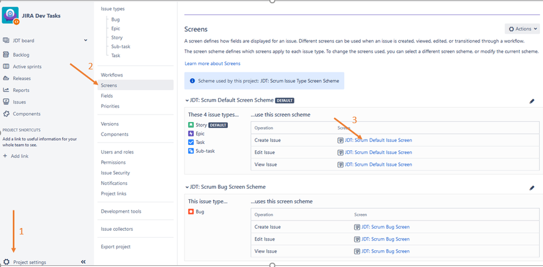Screen dimensions: 543x267
Task: Click screen icon in bug View Issue row
Action: [357, 251]
